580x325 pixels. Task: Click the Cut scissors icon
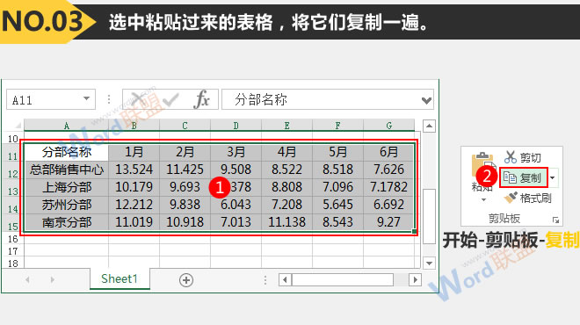pyautogui.click(x=511, y=157)
